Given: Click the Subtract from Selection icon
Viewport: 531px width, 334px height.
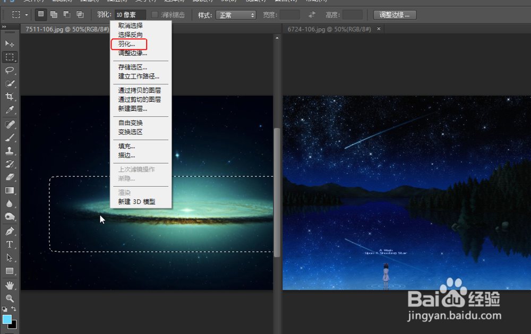Looking at the screenshot, I should click(x=67, y=14).
